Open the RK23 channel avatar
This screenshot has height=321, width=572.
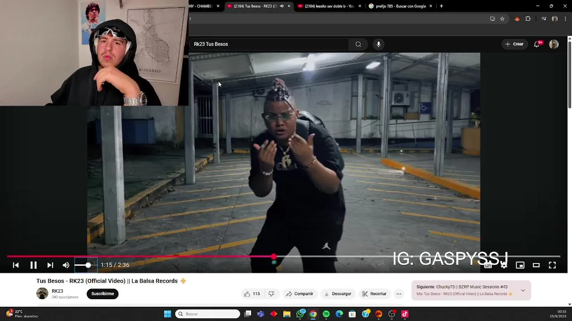click(42, 293)
